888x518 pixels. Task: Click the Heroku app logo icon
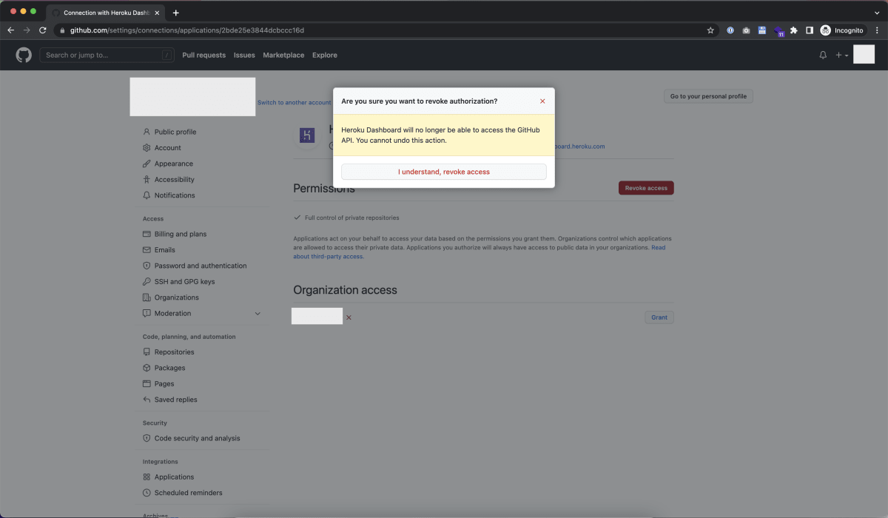[307, 135]
